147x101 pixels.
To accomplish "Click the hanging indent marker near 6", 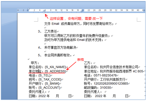I will (x=44, y=11).
